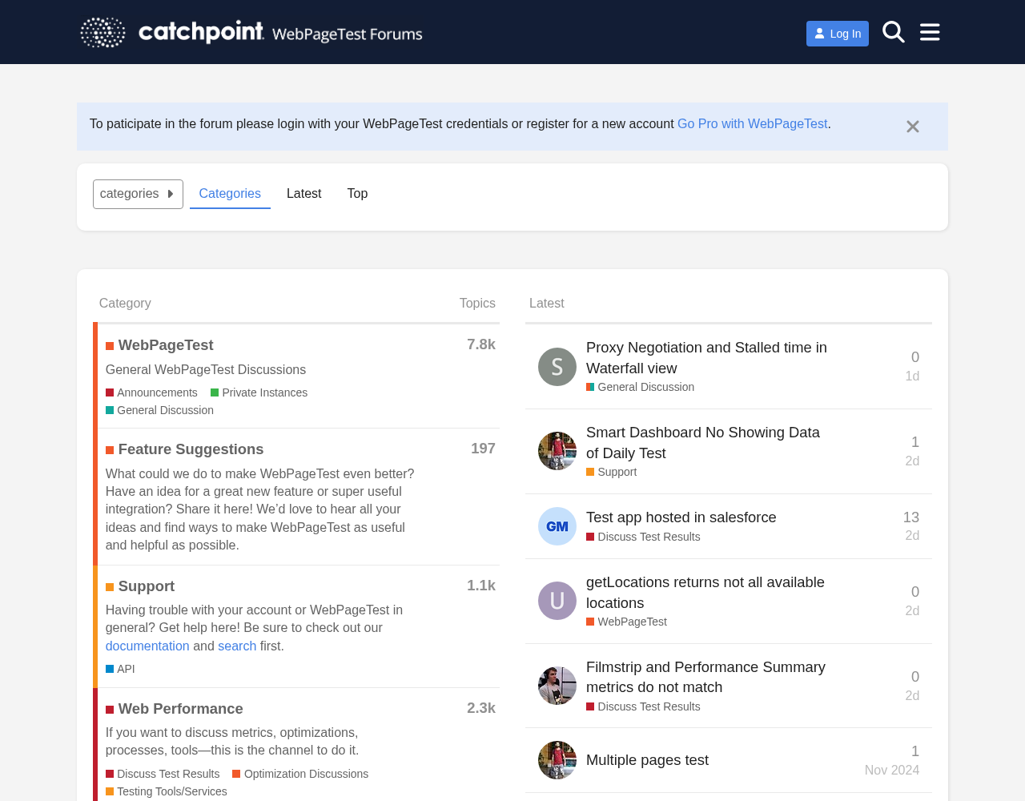
Task: Open Filmstrip and Performance Summary topic
Action: [x=705, y=677]
